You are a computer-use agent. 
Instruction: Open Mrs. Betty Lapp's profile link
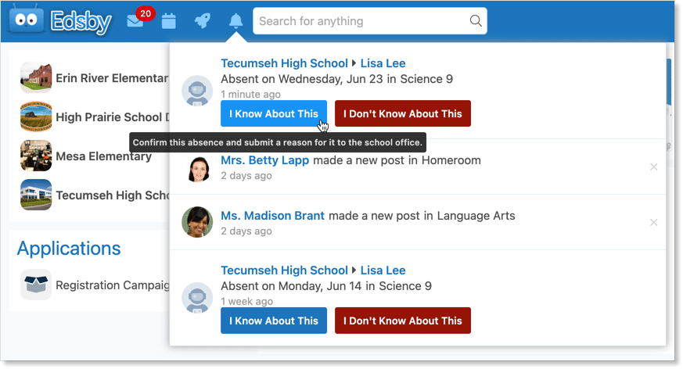pyautogui.click(x=265, y=160)
